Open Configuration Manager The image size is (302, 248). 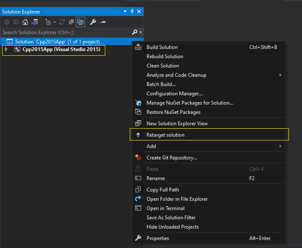tap(209, 94)
